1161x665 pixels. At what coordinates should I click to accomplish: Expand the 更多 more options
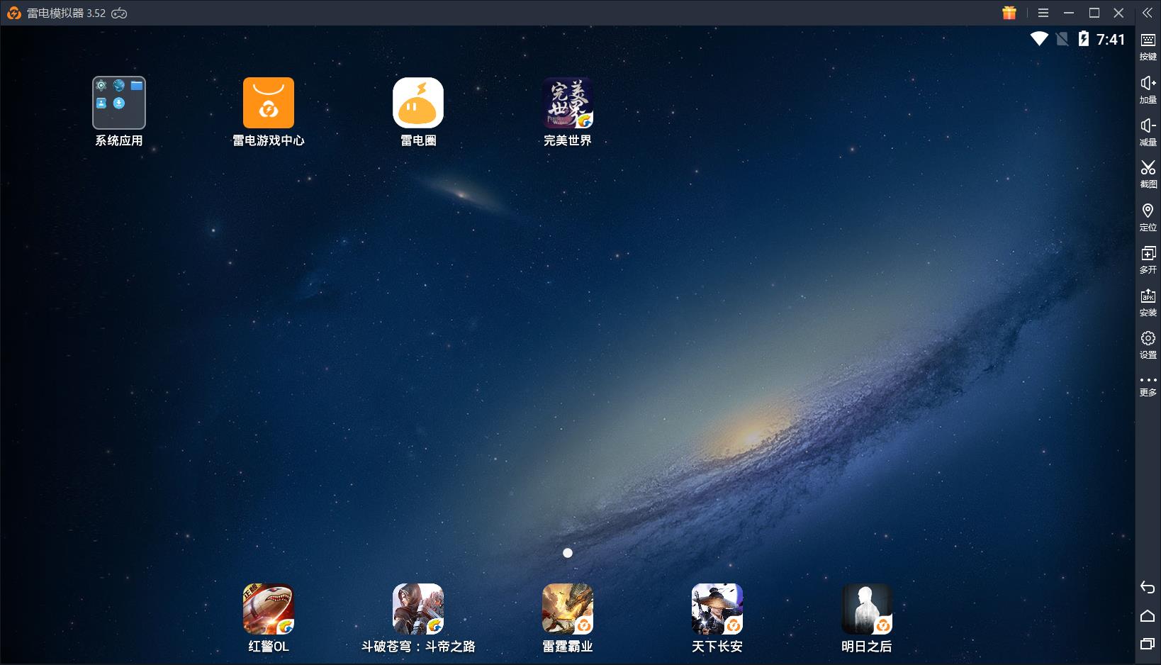coord(1148,386)
